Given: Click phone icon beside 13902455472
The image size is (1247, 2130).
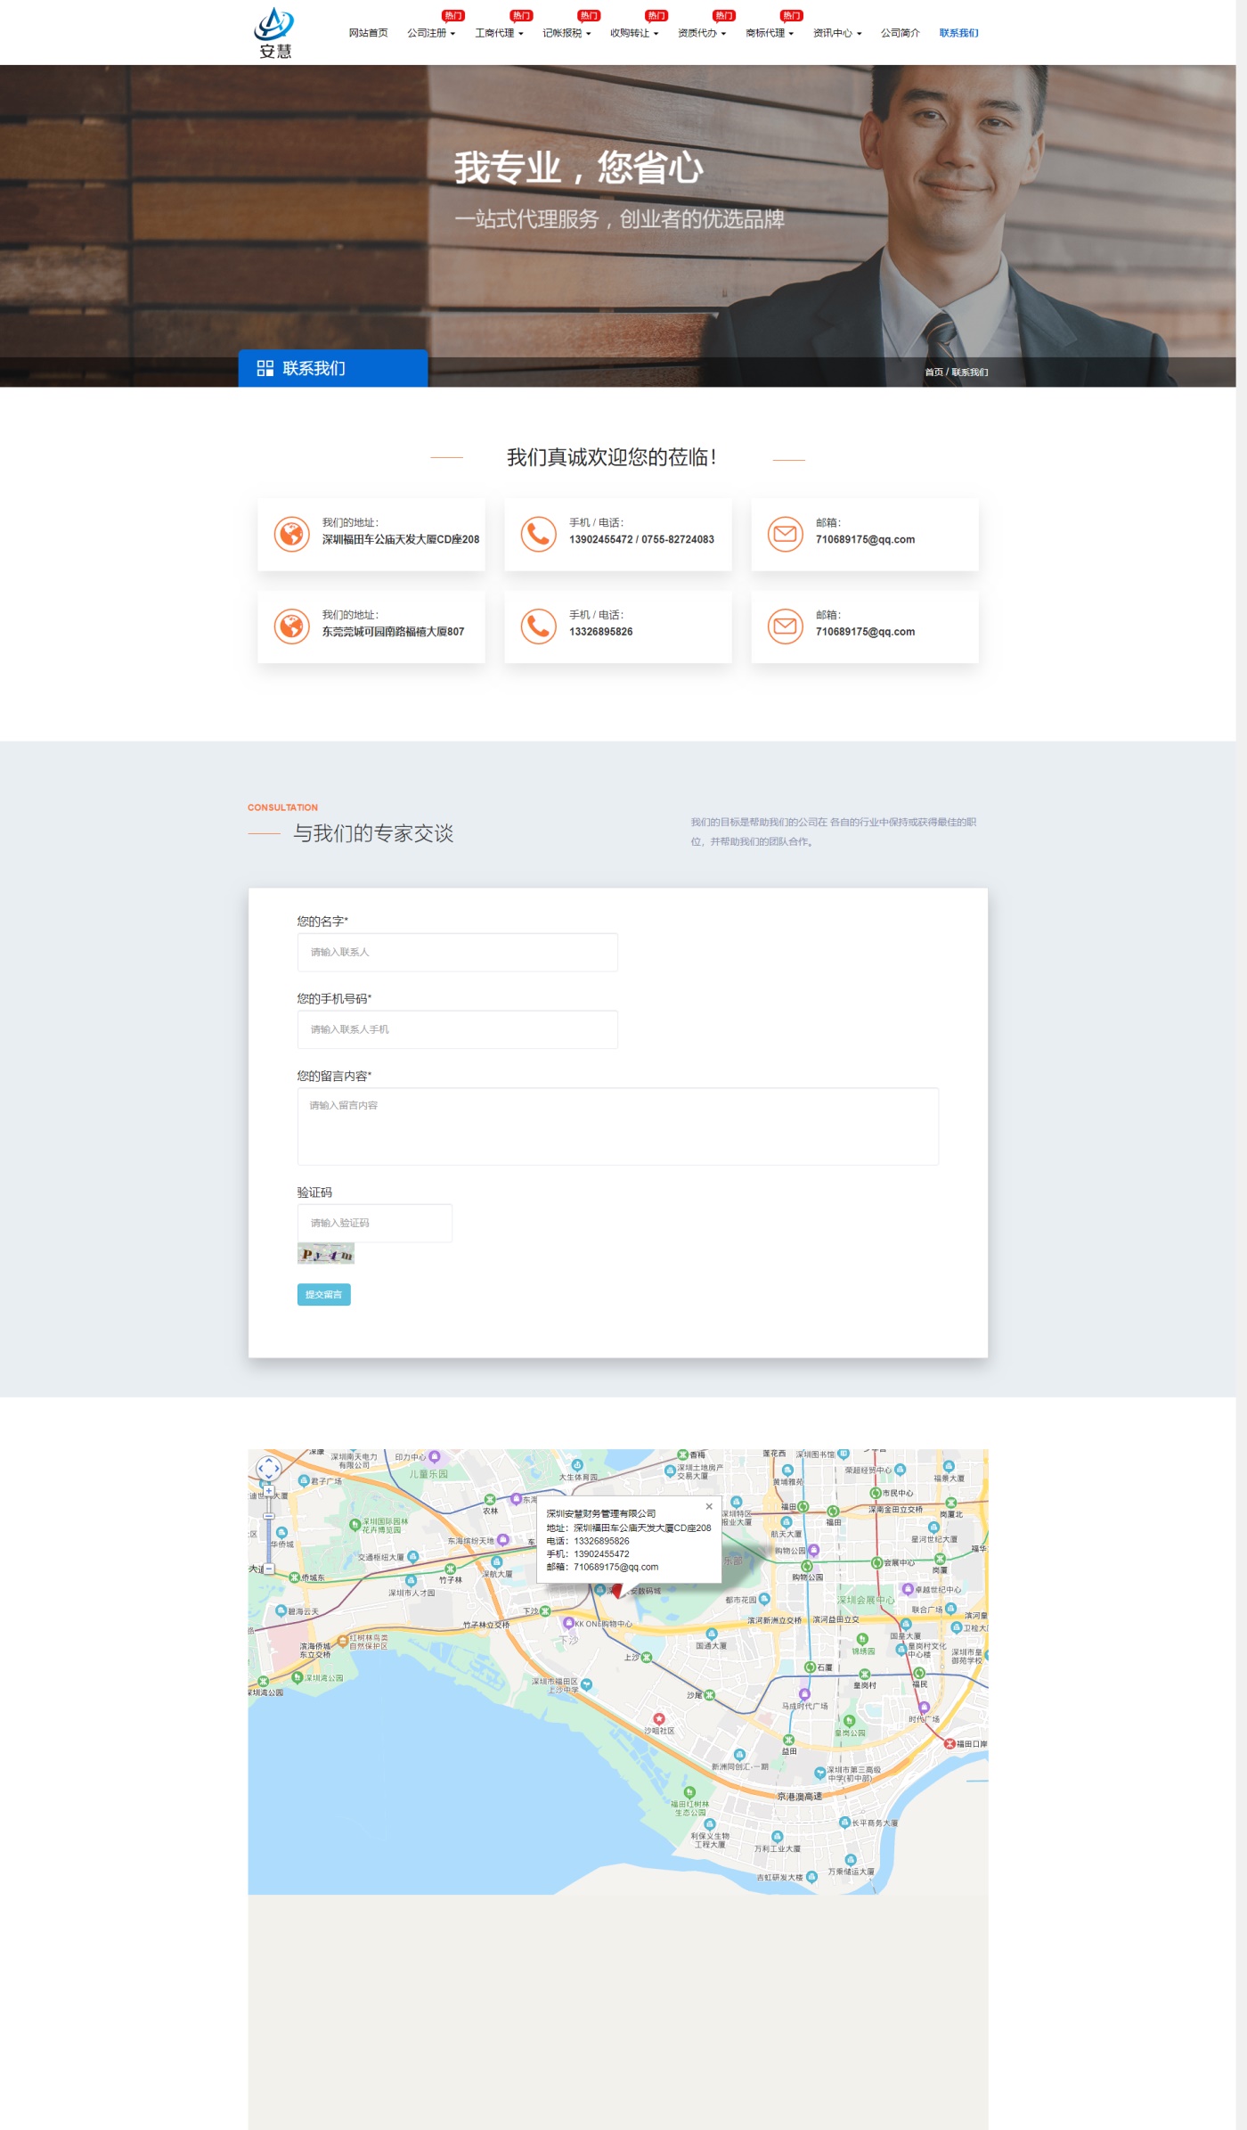Looking at the screenshot, I should [538, 534].
